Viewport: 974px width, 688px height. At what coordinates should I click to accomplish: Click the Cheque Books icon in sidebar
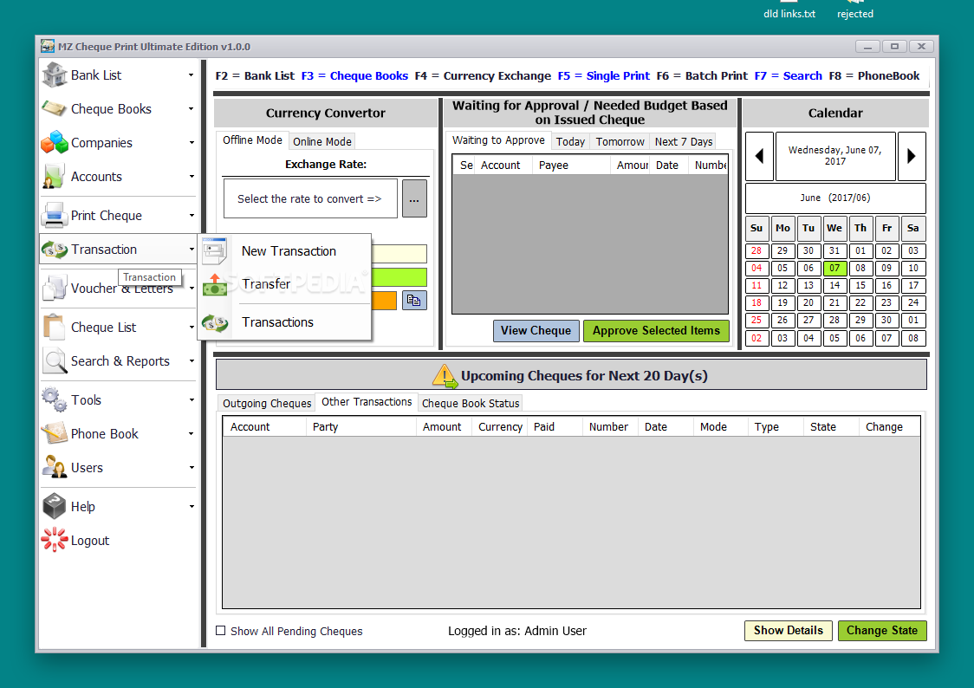pos(55,108)
